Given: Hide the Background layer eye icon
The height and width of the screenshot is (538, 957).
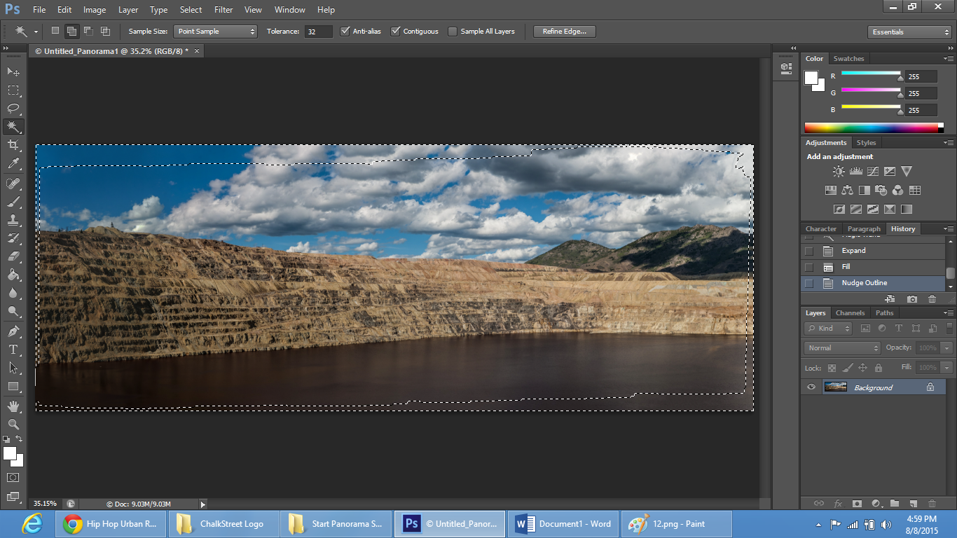Looking at the screenshot, I should [x=811, y=387].
